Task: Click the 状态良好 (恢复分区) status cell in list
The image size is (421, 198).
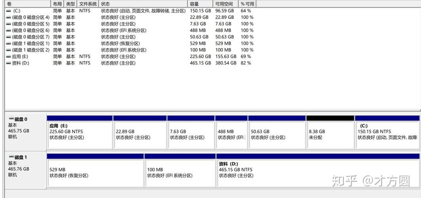Action: 120,44
